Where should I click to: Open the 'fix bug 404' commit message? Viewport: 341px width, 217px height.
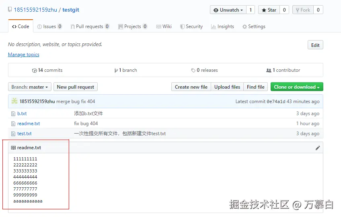86,124
